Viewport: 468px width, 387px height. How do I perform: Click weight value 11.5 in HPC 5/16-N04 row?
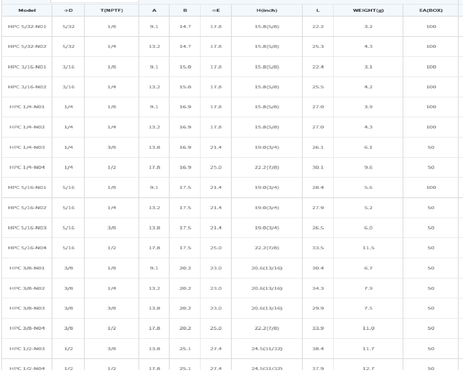click(x=368, y=248)
